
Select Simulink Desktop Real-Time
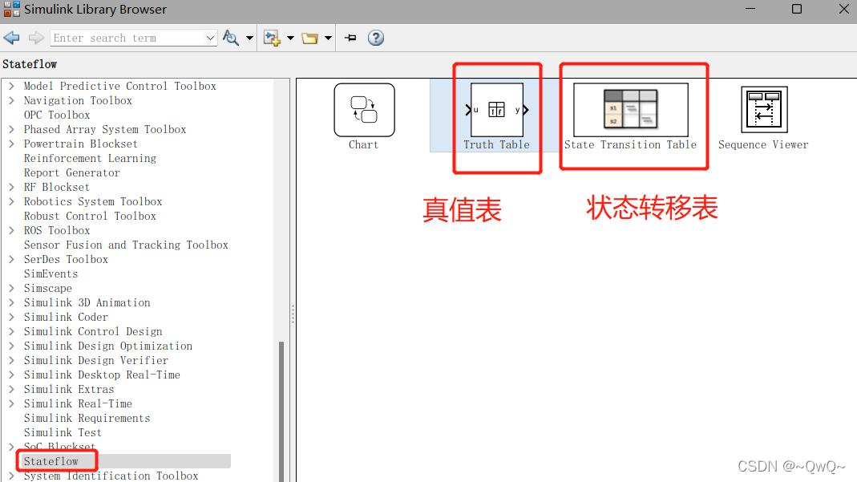click(x=102, y=375)
